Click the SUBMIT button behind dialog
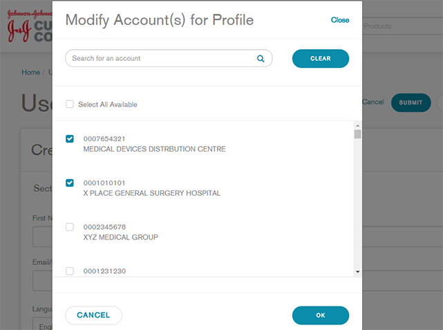Screen dimensions: 443x330 411,102
